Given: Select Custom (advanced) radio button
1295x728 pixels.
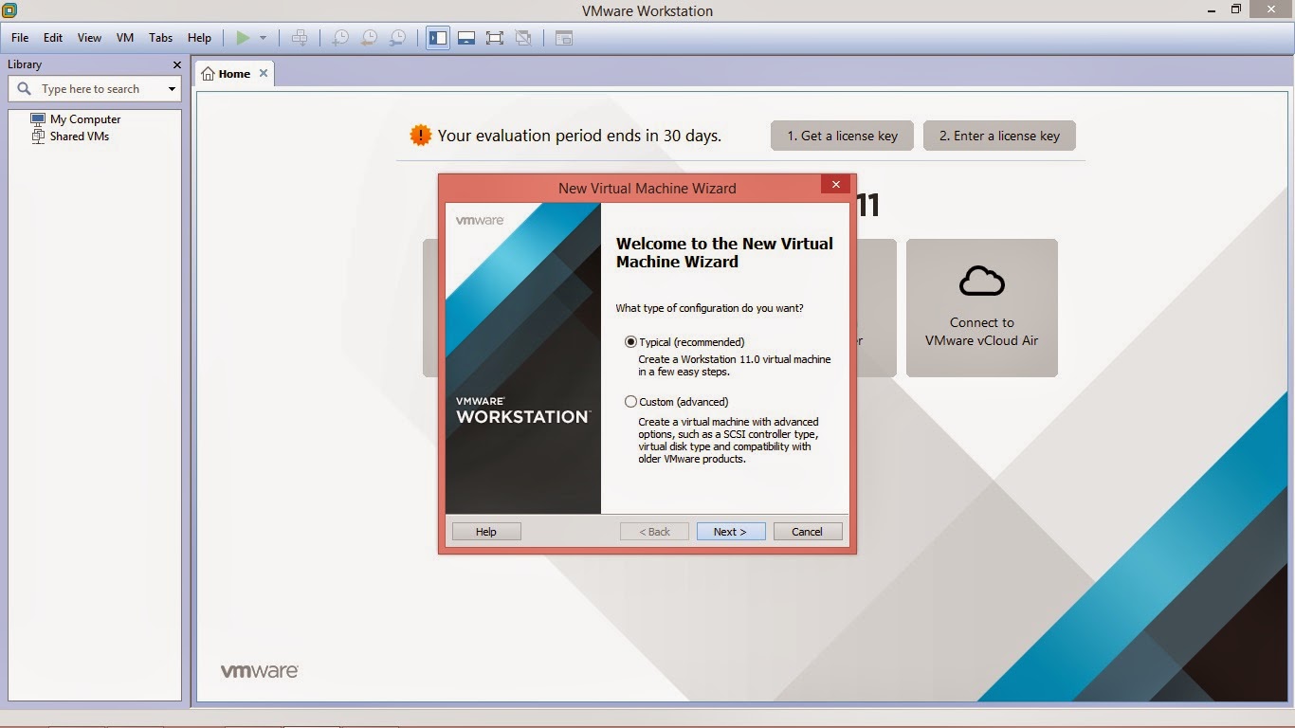Looking at the screenshot, I should click(x=631, y=402).
